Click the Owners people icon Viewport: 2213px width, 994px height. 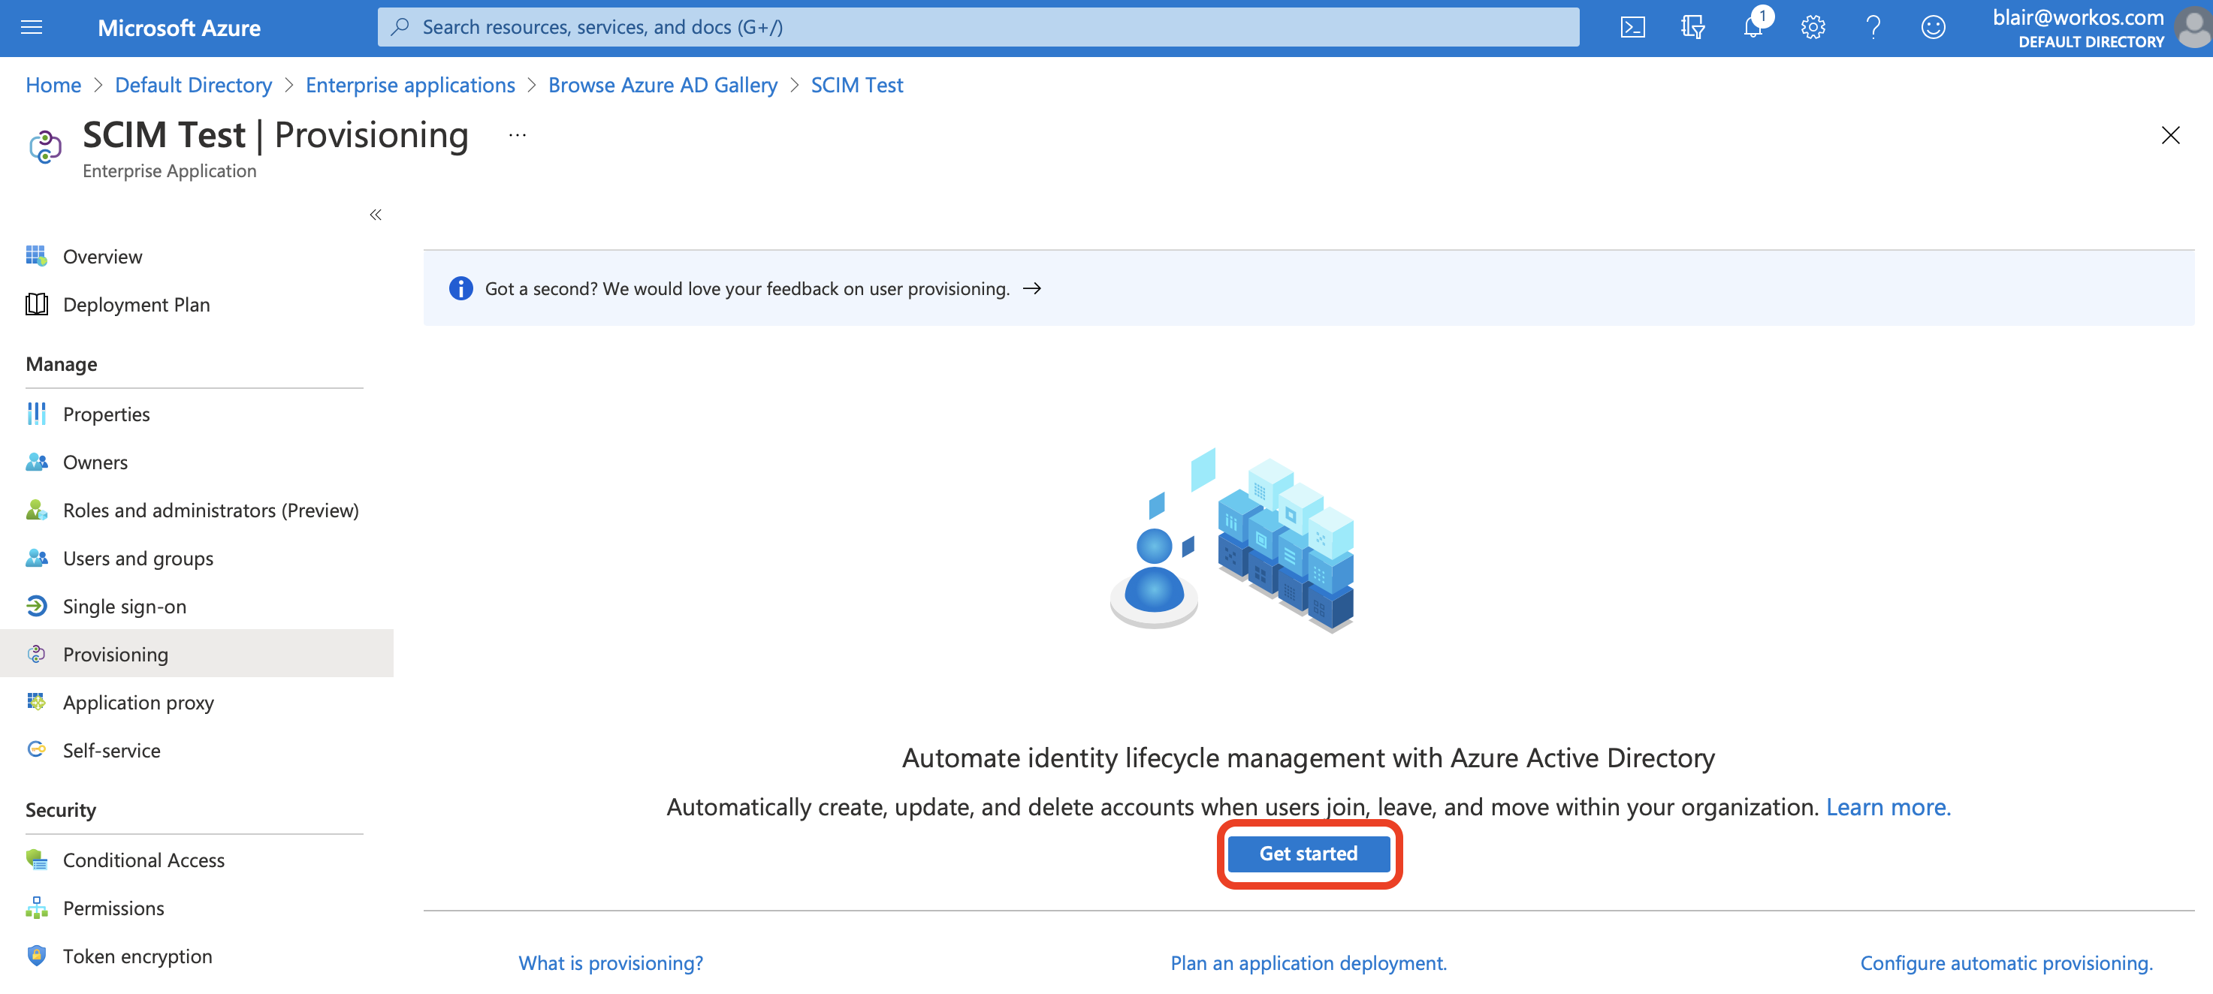[36, 462]
